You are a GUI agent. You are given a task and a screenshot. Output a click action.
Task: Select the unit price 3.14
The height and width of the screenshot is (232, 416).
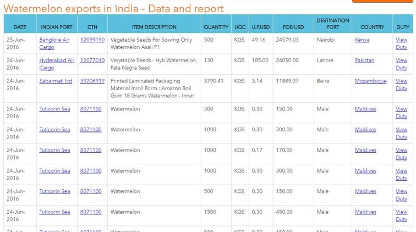257,81
